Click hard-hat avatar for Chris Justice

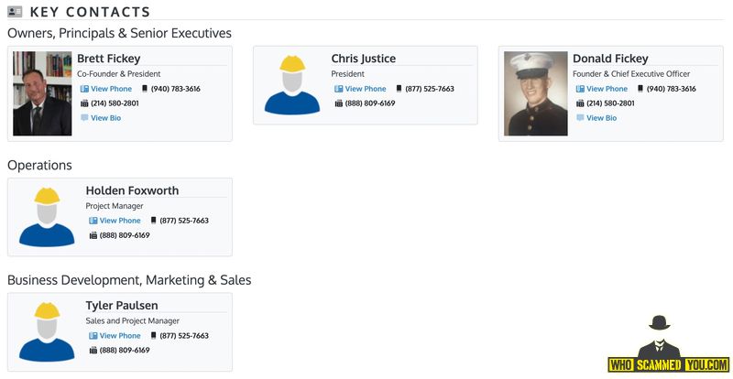(x=291, y=85)
